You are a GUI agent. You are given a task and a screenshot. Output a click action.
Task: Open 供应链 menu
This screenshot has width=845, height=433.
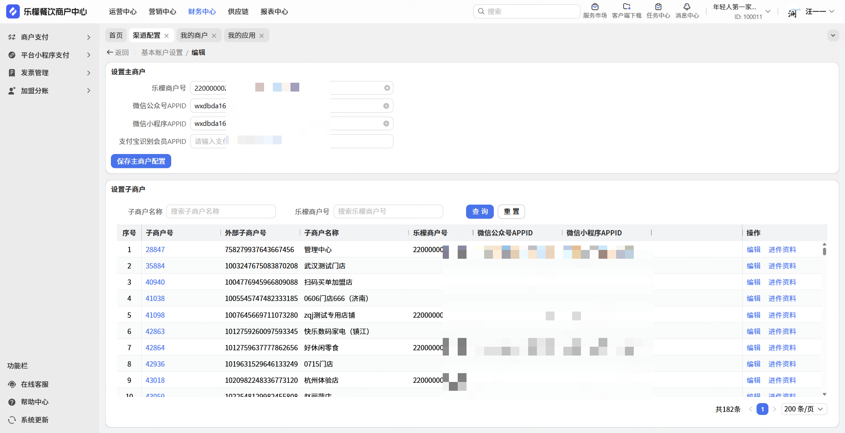click(238, 12)
